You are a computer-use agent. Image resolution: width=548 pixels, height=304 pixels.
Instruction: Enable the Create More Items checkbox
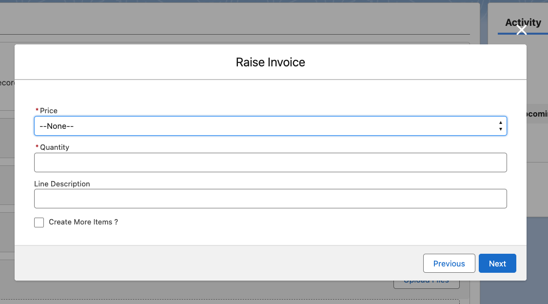(39, 223)
